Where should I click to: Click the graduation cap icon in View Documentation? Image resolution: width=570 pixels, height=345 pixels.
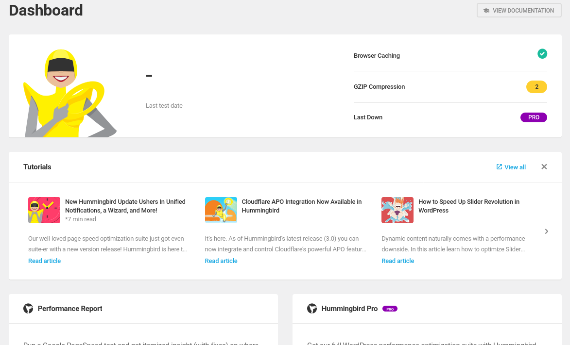click(x=486, y=11)
